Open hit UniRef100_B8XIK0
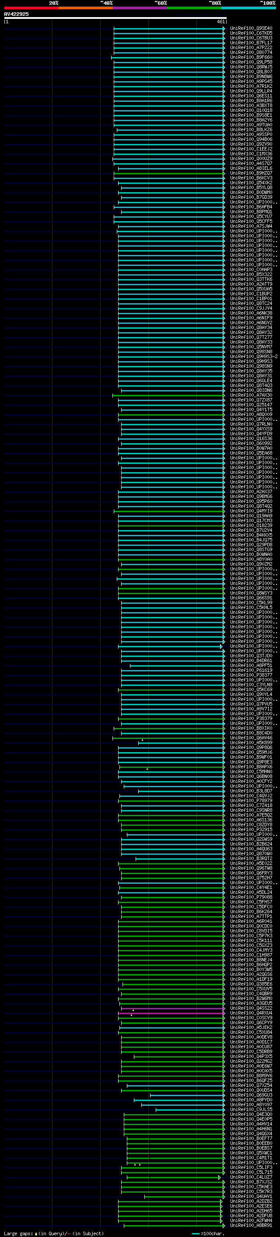The image size is (280, 1237). 251,728
